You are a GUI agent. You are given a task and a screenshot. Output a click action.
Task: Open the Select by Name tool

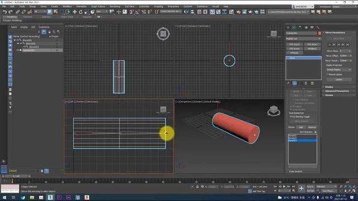click(x=55, y=12)
